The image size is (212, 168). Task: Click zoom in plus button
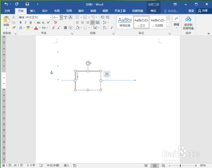tap(196, 165)
